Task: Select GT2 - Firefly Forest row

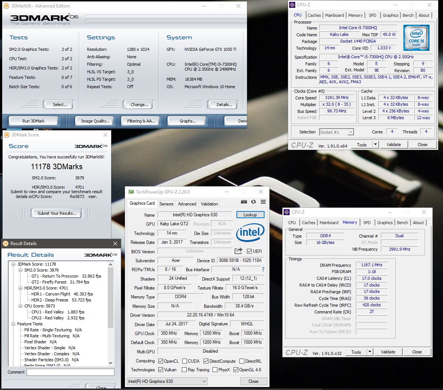Action: pyautogui.click(x=60, y=282)
